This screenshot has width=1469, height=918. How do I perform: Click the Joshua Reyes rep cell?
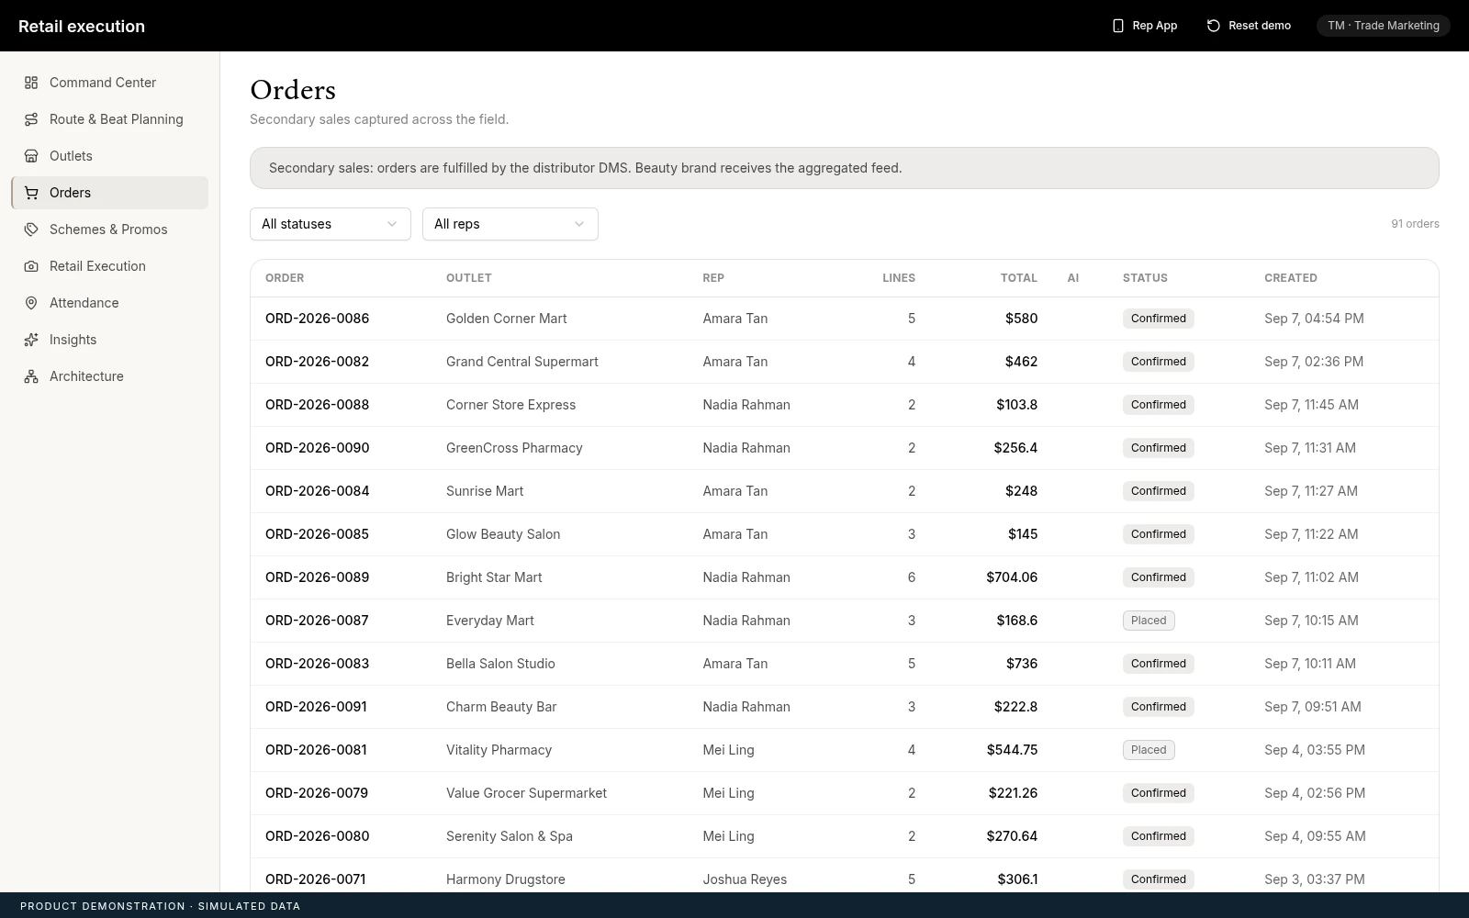click(745, 879)
